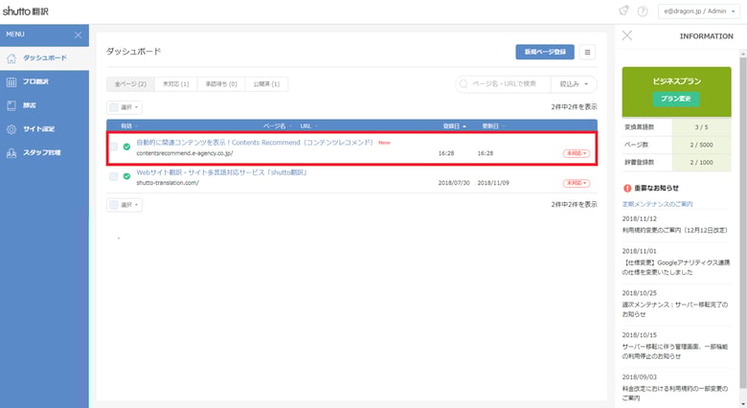Click the 3 / 5 変換言語数 value

tap(701, 127)
